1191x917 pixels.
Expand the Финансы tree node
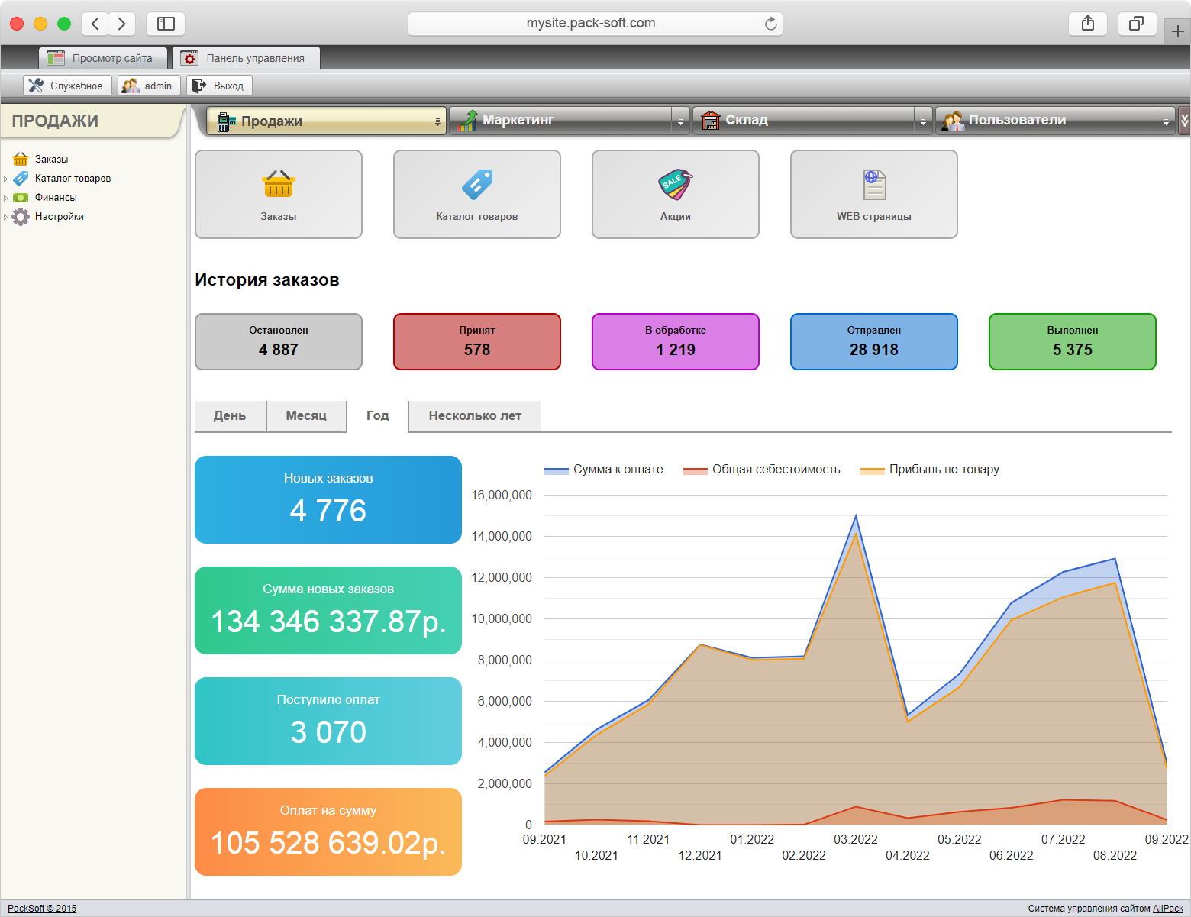click(6, 198)
